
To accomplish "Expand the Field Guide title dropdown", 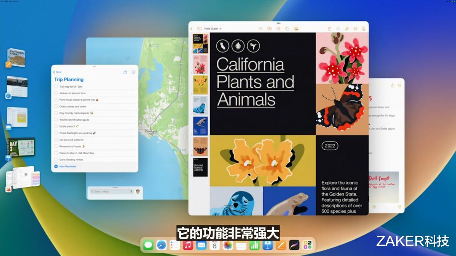I will point(220,28).
